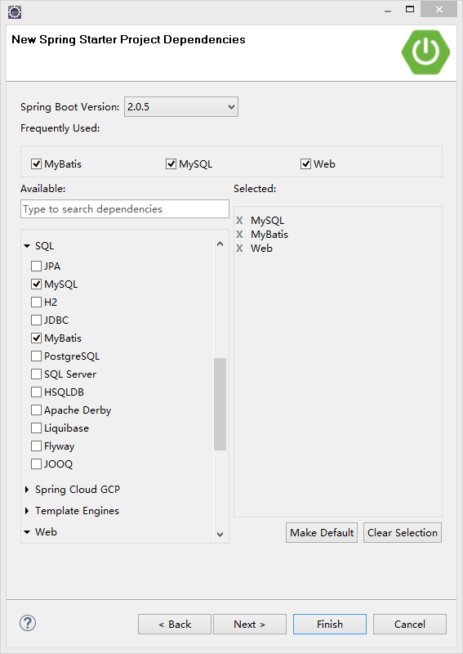463x654 pixels.
Task: Expand the Template Engines category
Action: 27,510
